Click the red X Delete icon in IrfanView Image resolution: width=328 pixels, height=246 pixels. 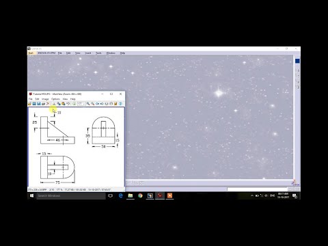click(x=48, y=104)
